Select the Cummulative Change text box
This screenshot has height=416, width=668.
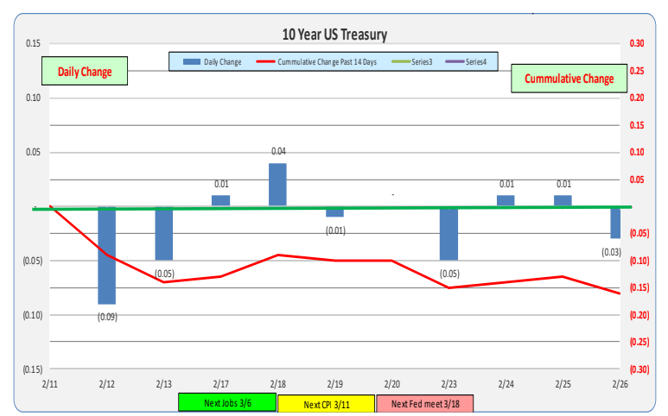[x=567, y=79]
